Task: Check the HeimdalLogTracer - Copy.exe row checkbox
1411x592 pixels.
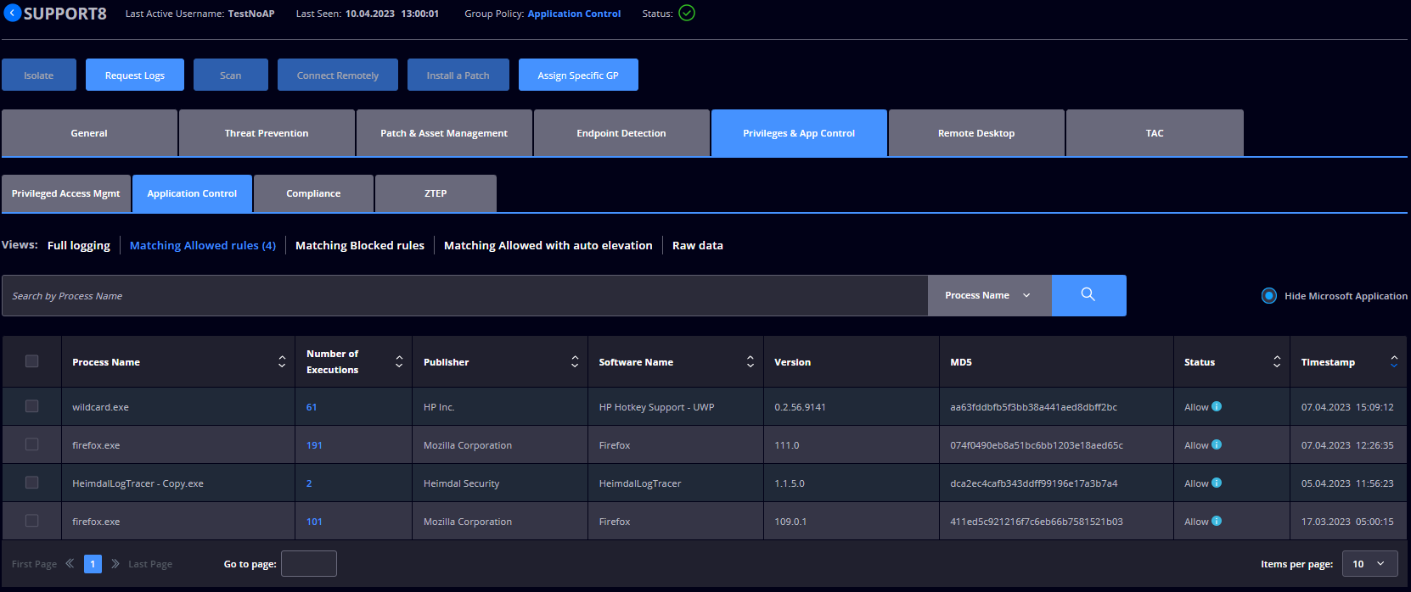Action: 32,483
